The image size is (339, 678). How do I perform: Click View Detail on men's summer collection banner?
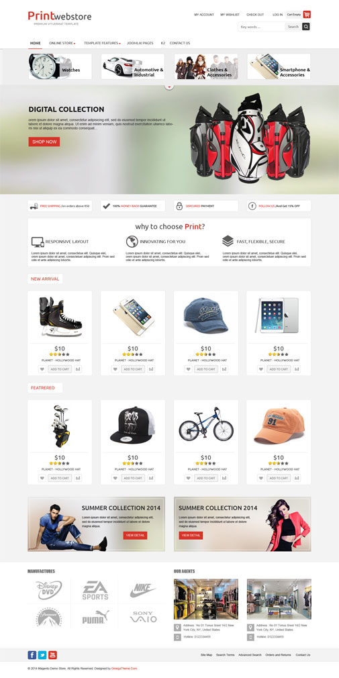click(135, 535)
